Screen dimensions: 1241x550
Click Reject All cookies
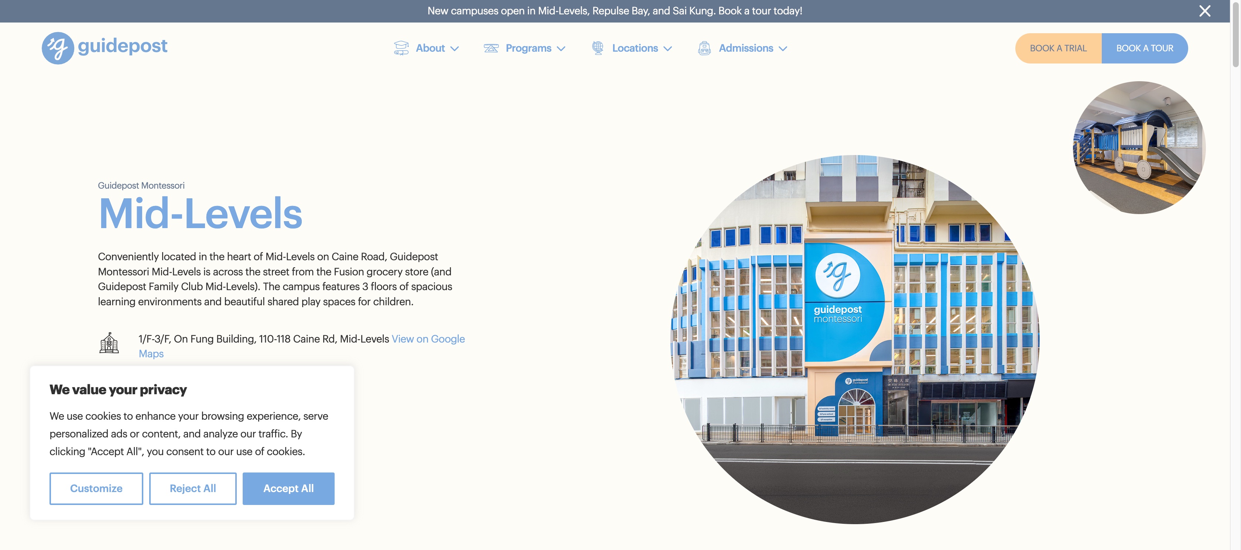click(x=193, y=488)
